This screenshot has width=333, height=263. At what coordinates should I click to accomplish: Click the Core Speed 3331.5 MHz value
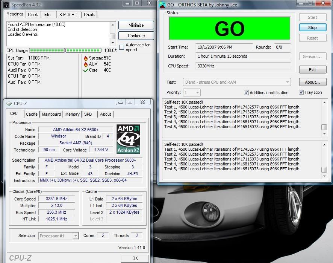[x=56, y=199]
